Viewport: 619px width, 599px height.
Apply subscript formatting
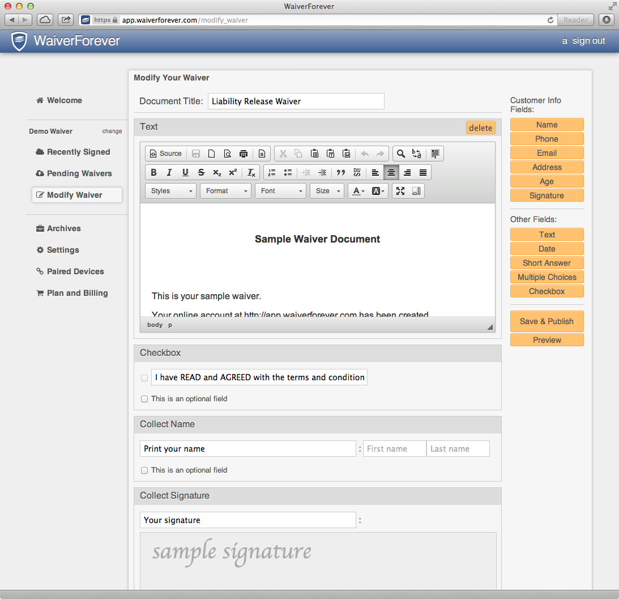click(x=217, y=173)
